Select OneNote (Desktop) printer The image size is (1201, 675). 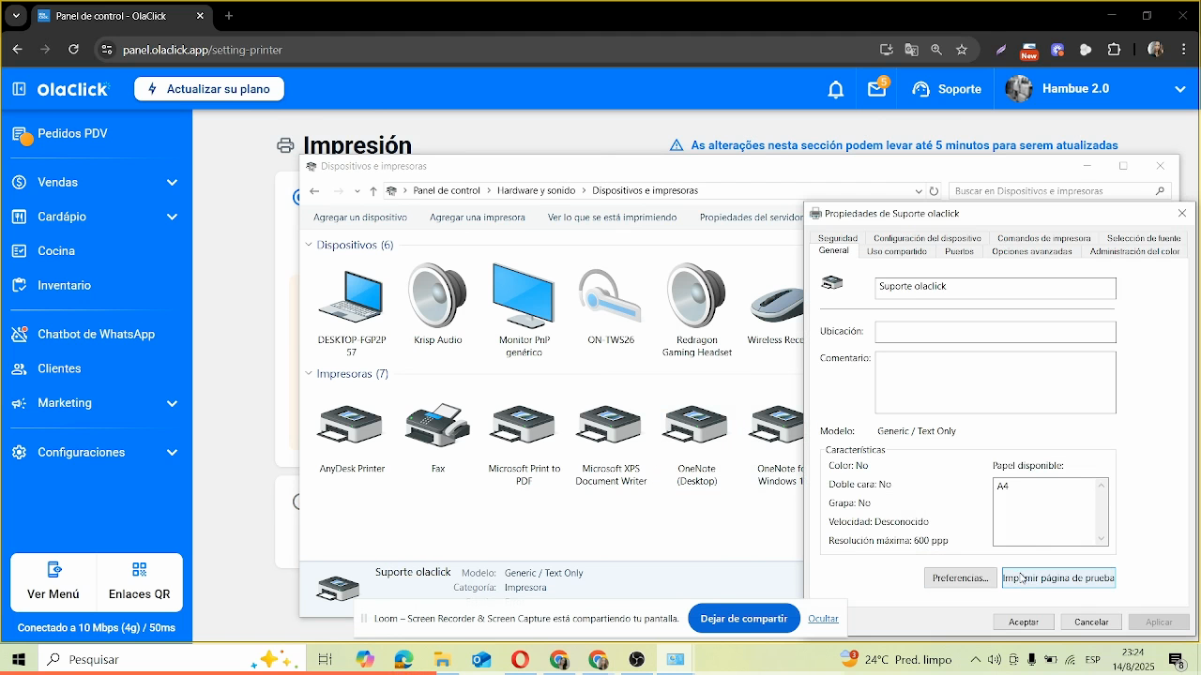click(x=696, y=444)
